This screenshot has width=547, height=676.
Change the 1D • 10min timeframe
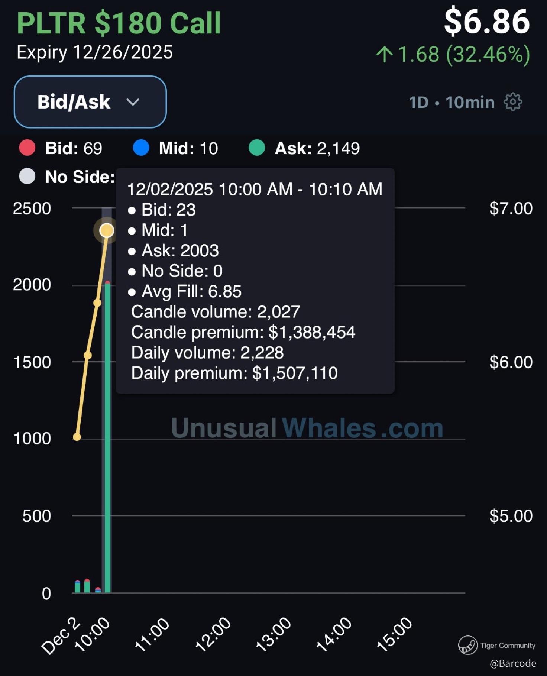(x=451, y=102)
